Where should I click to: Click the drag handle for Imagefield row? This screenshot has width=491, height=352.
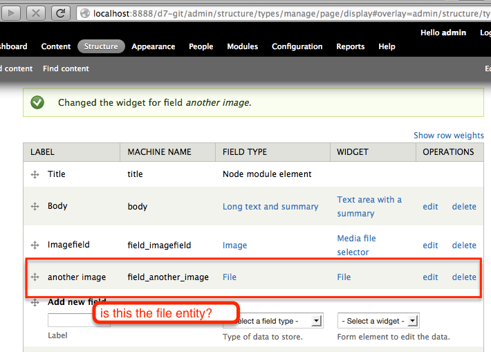[x=35, y=245]
